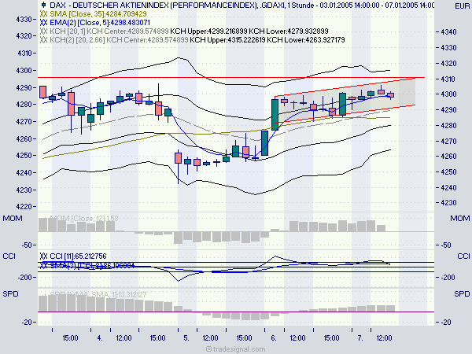Select the EMA(2) [Close, 5]:4298.483071 legend
472x354 pixels.
pos(100,23)
